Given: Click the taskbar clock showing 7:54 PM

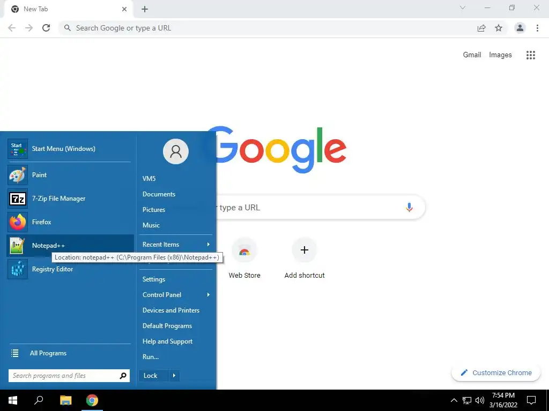Looking at the screenshot, I should click(503, 400).
